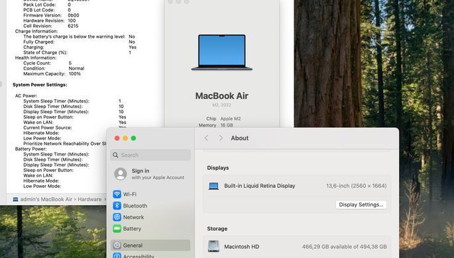The height and width of the screenshot is (258, 454).
Task: Select AC Power Wake on LAN row
Action: point(75,122)
